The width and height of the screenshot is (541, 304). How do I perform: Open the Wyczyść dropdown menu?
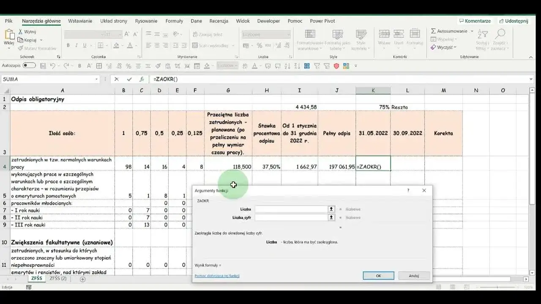(x=455, y=47)
